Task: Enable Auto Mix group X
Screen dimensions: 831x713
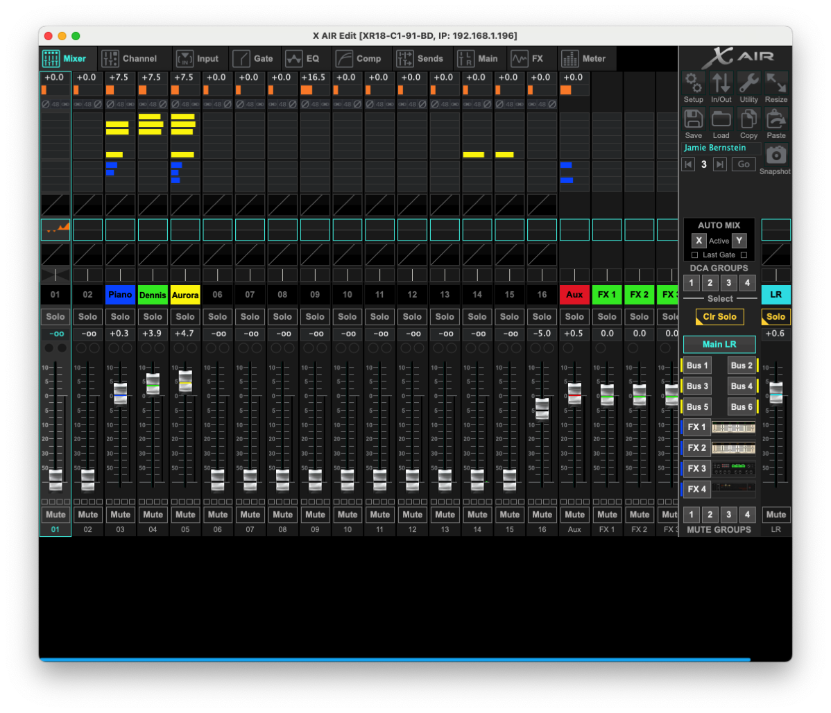Action: tap(699, 241)
